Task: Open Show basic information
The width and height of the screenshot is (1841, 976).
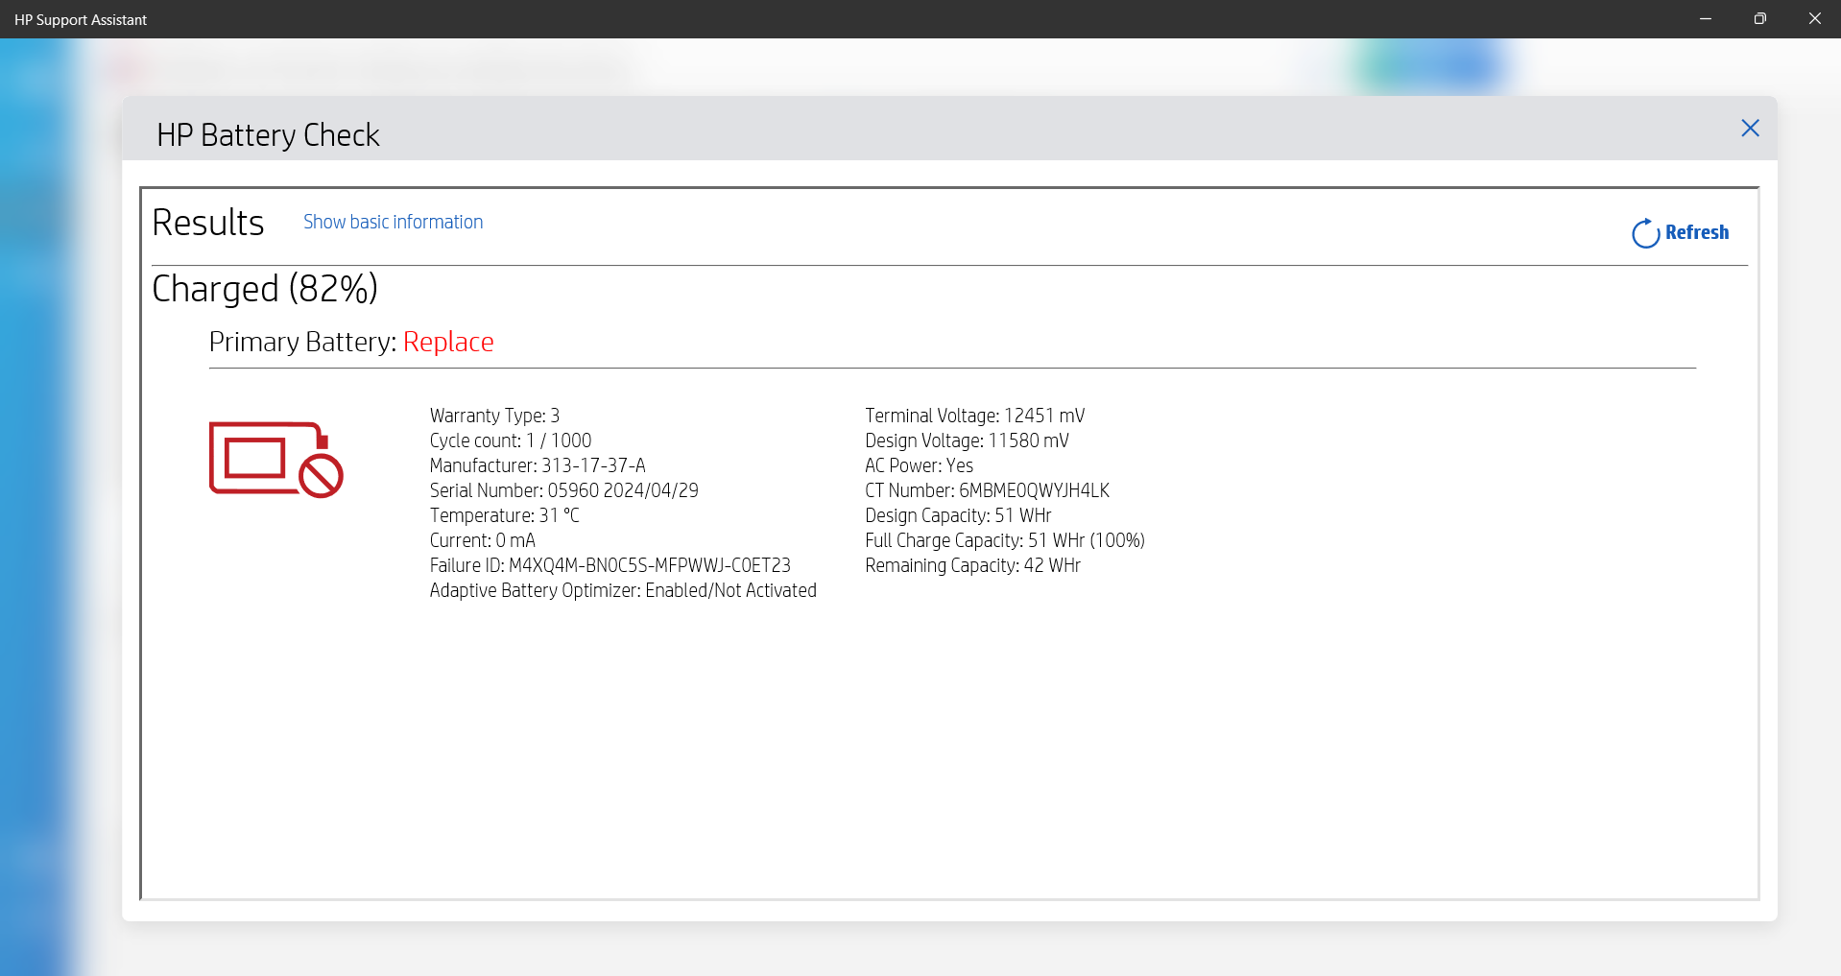Action: 392,222
